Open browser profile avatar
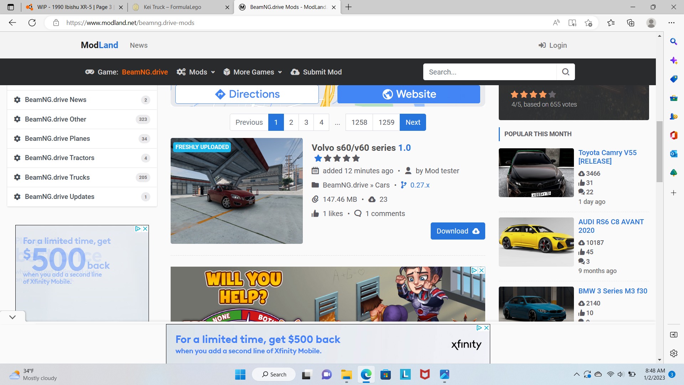 pos(651,23)
